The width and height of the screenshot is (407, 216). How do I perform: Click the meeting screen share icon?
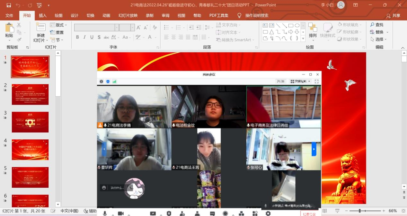click(153, 213)
